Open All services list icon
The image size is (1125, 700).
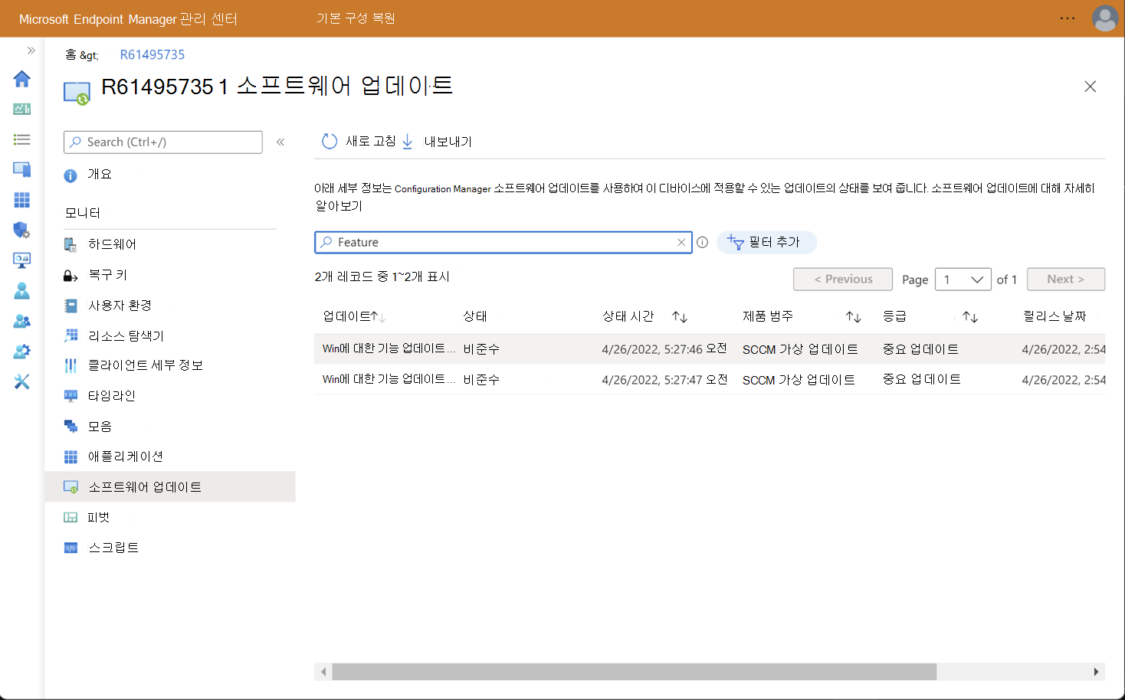click(x=21, y=139)
